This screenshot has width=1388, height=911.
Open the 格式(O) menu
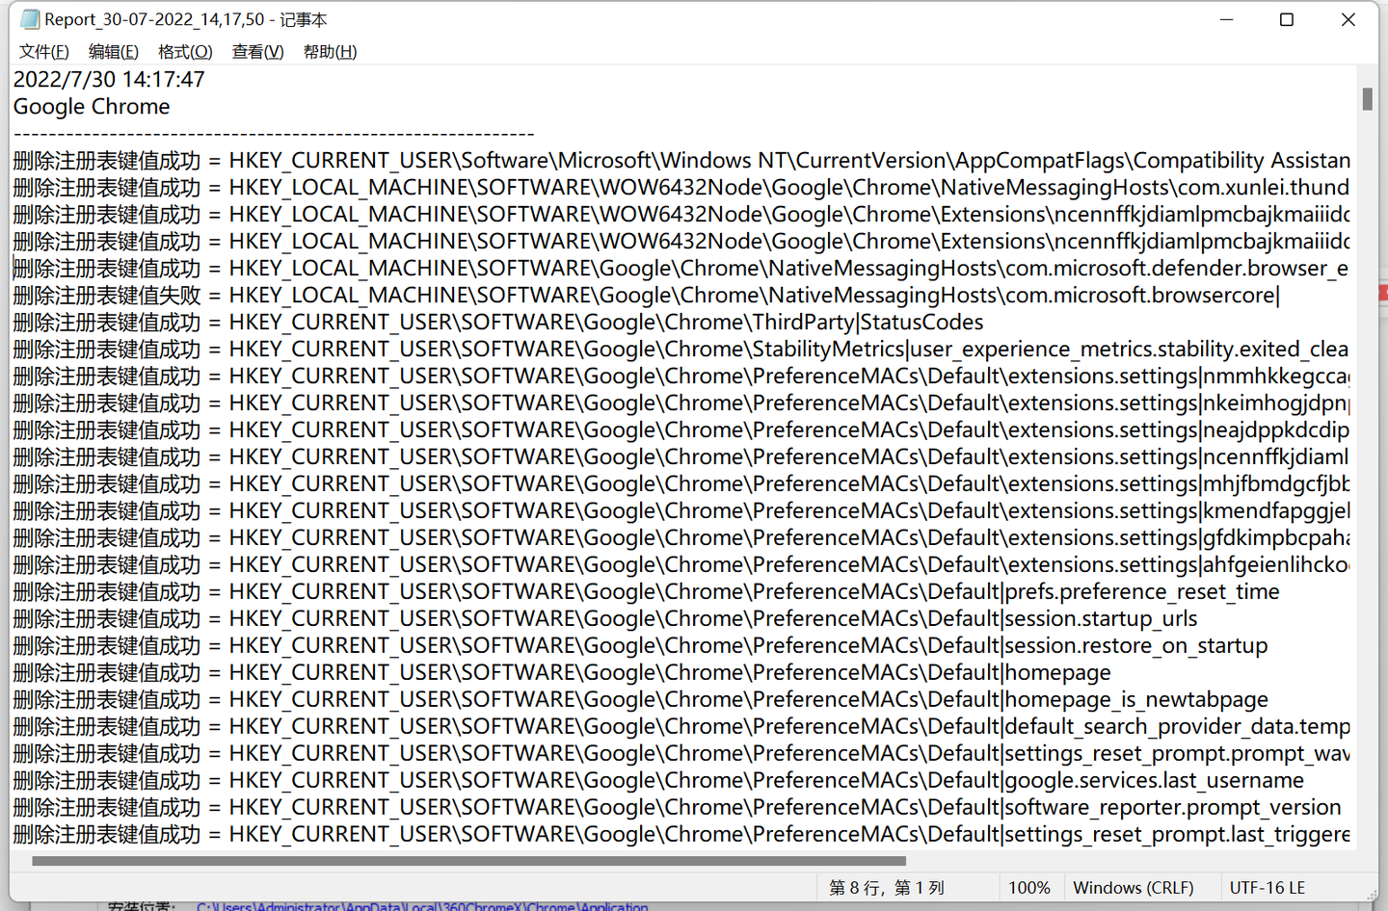point(185,52)
